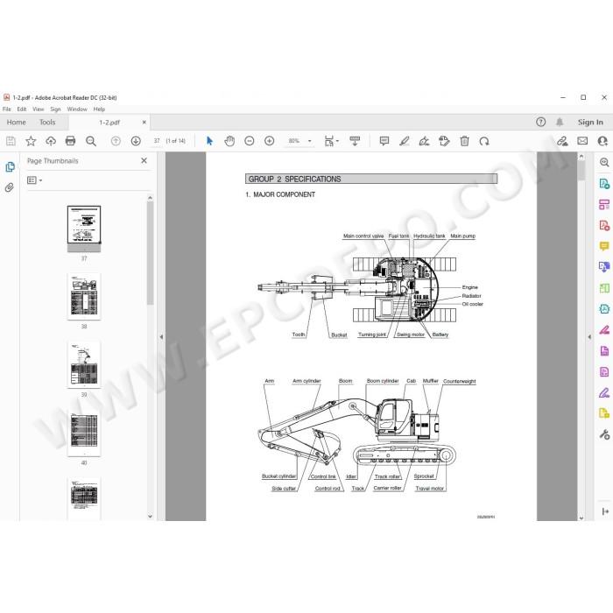This screenshot has height=613, width=613.
Task: Select page 37 thumbnail
Action: 84,229
